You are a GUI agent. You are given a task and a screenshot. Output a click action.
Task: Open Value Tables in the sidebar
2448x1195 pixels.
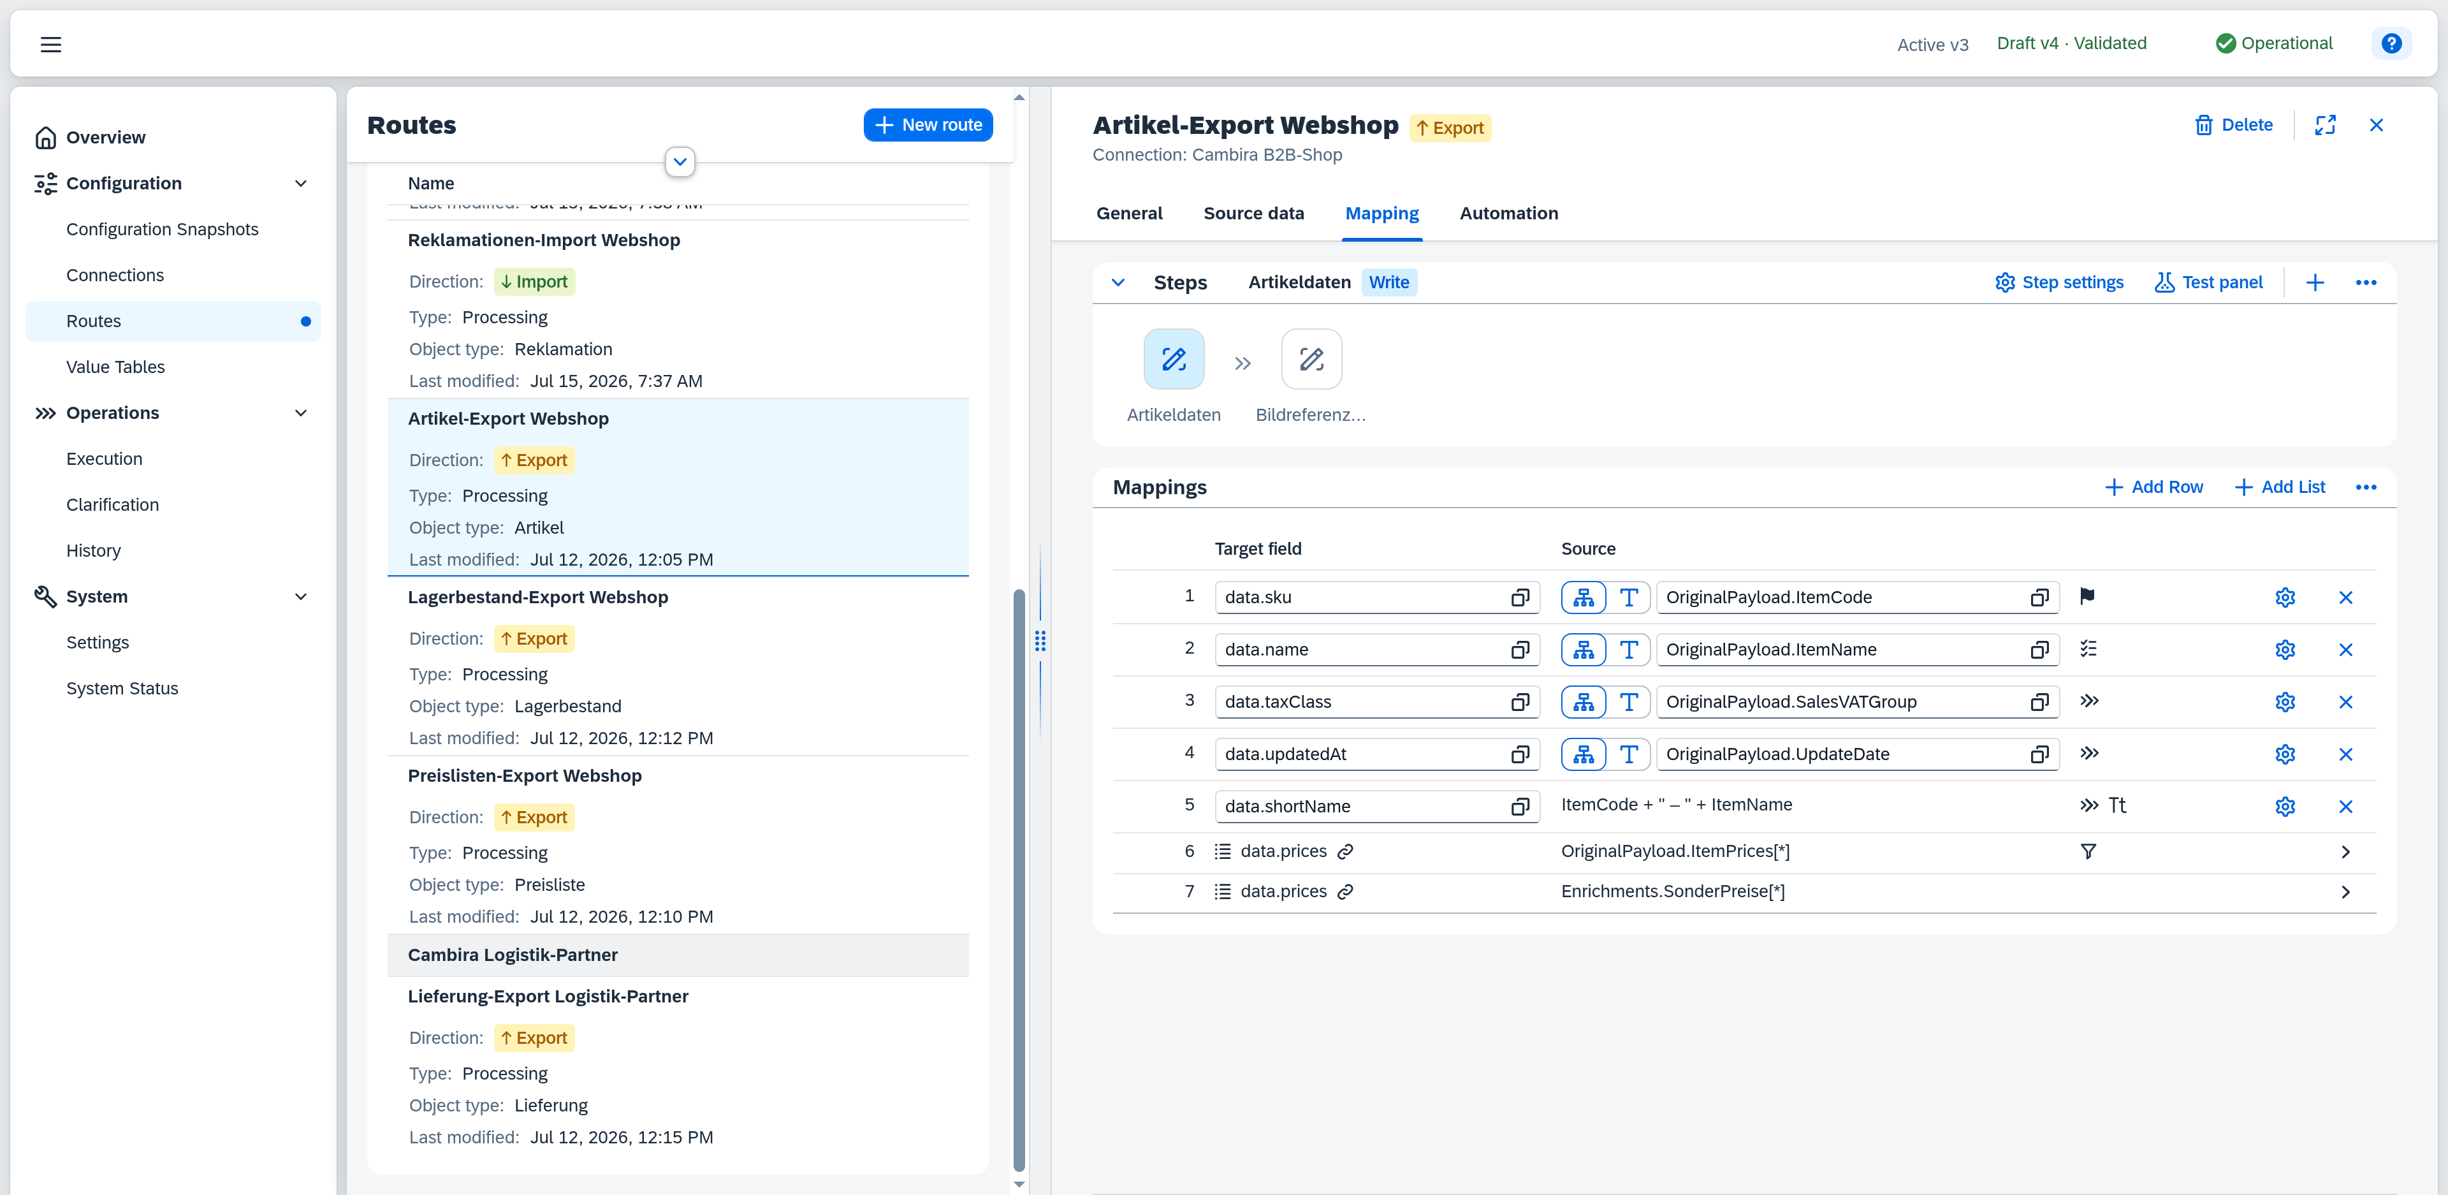[173, 367]
